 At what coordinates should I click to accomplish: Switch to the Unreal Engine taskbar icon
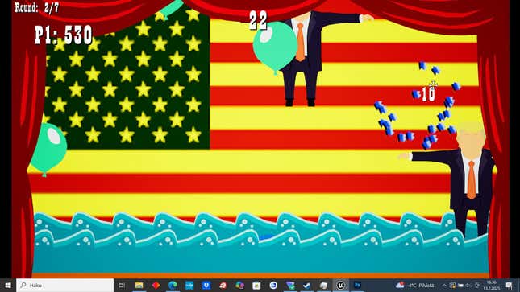pos(340,285)
